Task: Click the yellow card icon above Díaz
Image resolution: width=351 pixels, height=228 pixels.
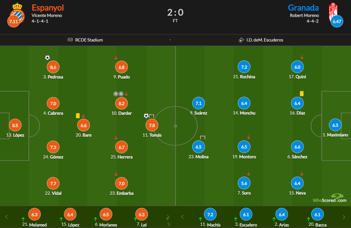Action: coord(302,94)
